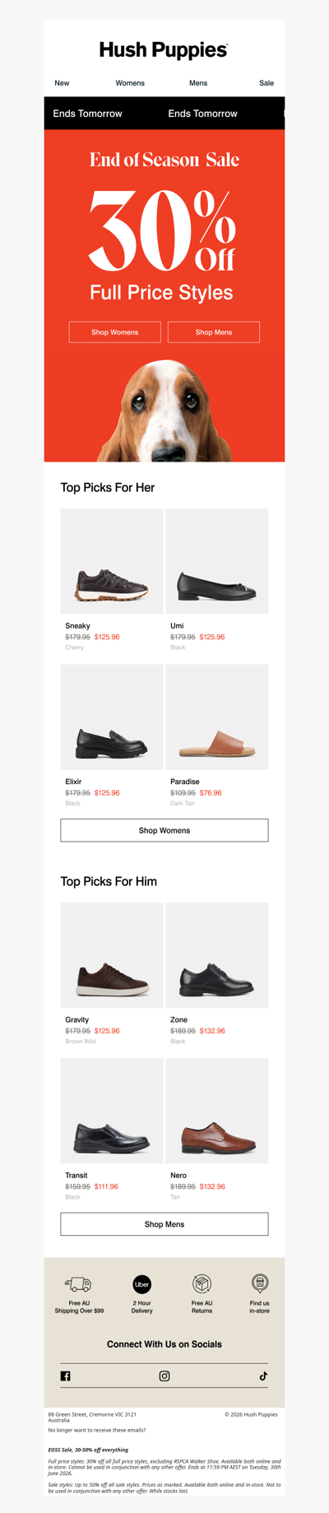This screenshot has width=329, height=1513.
Task: Open the Womens navigation item
Action: (130, 83)
